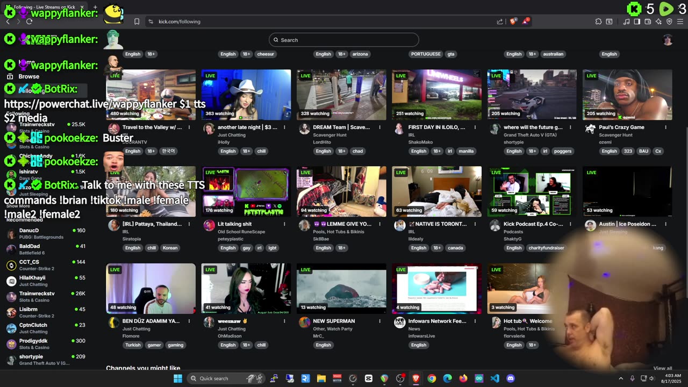Screen dimensions: 688x387
Task: Click the 'Turkish' tag
Action: click(x=133, y=345)
